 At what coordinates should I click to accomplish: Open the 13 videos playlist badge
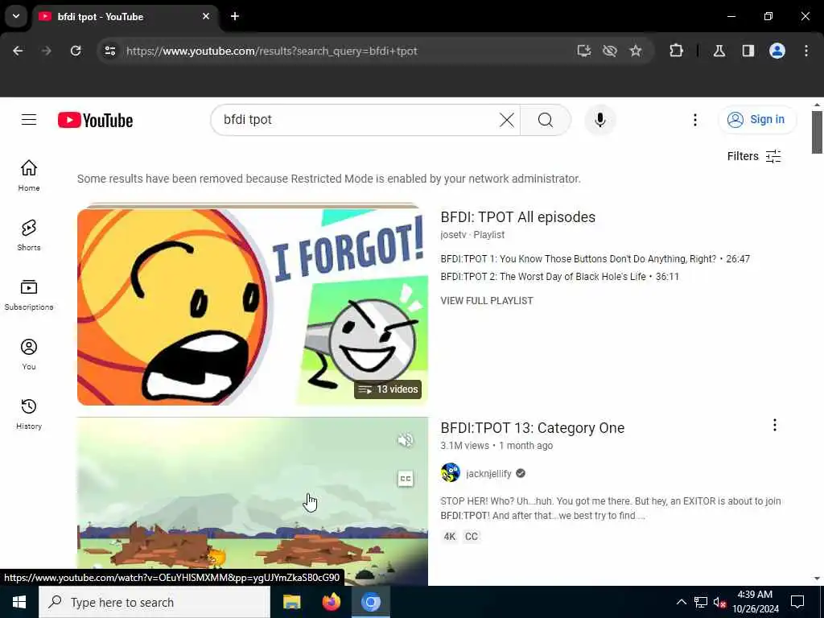coord(388,389)
